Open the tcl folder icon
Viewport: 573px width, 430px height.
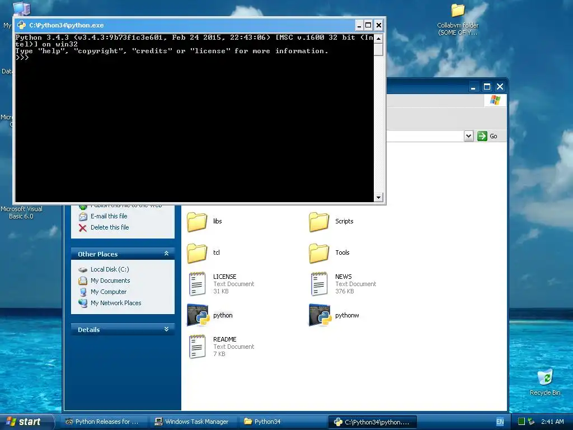pyautogui.click(x=197, y=253)
